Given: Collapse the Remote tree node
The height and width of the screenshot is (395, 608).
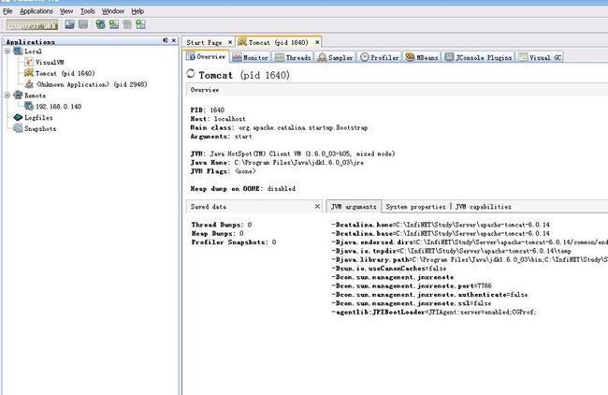Looking at the screenshot, I should (7, 95).
